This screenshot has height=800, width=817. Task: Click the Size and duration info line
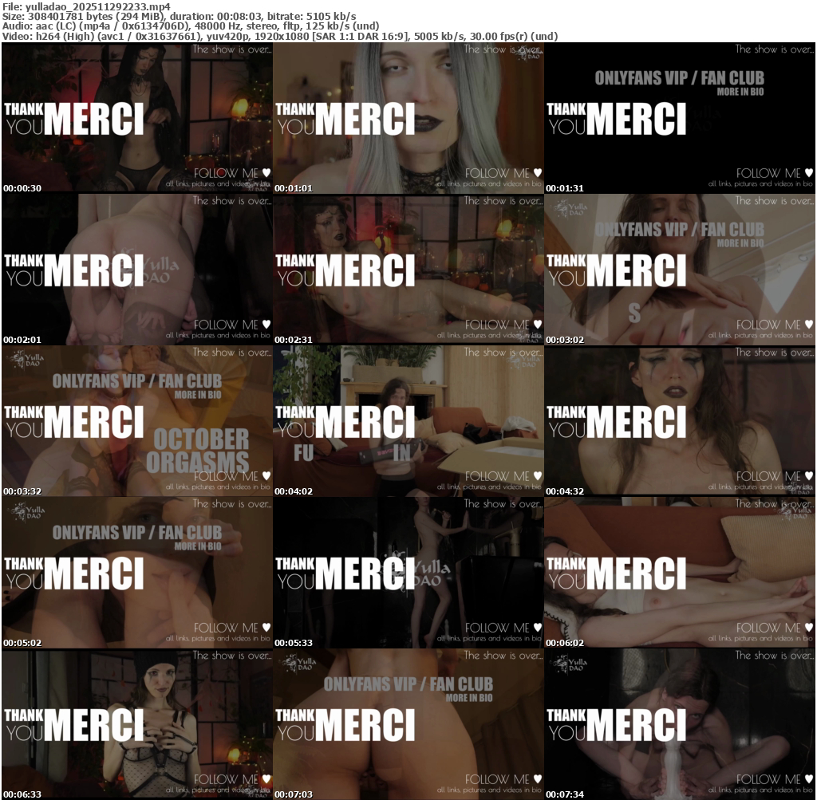(180, 16)
